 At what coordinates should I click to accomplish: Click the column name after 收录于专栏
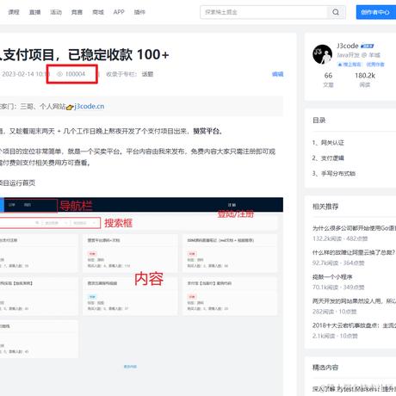tap(147, 74)
